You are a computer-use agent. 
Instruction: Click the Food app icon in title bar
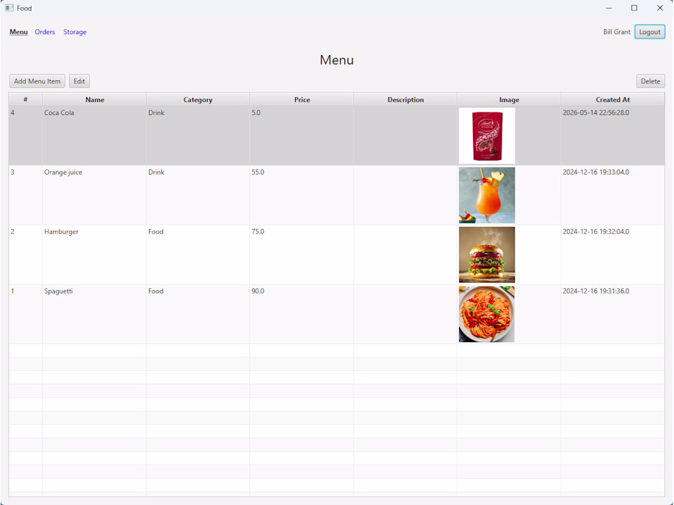tap(9, 8)
